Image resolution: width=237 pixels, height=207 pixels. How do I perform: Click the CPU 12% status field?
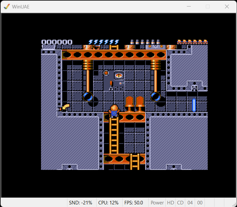[108, 202]
